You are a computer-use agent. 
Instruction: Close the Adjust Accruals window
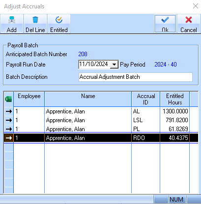pyautogui.click(x=196, y=6)
